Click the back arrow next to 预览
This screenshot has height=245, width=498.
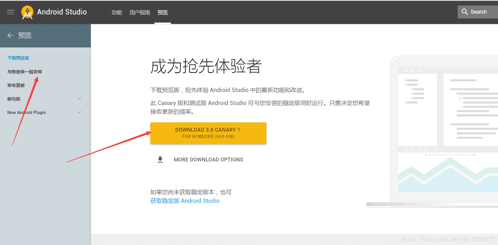[x=10, y=36]
